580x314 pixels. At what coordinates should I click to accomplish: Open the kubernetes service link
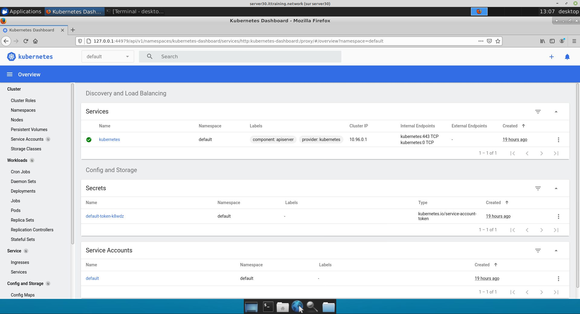(x=109, y=139)
